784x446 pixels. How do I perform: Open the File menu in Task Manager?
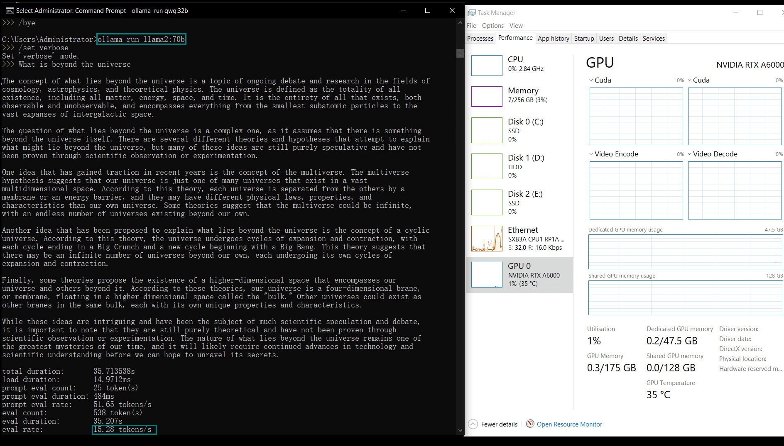(x=471, y=26)
